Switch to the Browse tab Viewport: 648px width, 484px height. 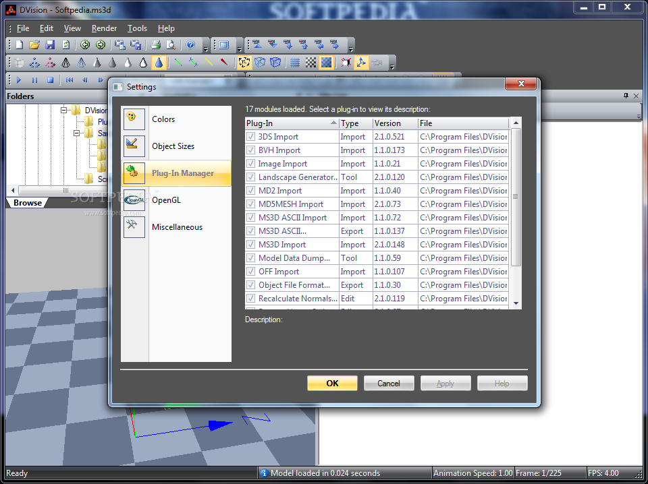click(x=27, y=203)
